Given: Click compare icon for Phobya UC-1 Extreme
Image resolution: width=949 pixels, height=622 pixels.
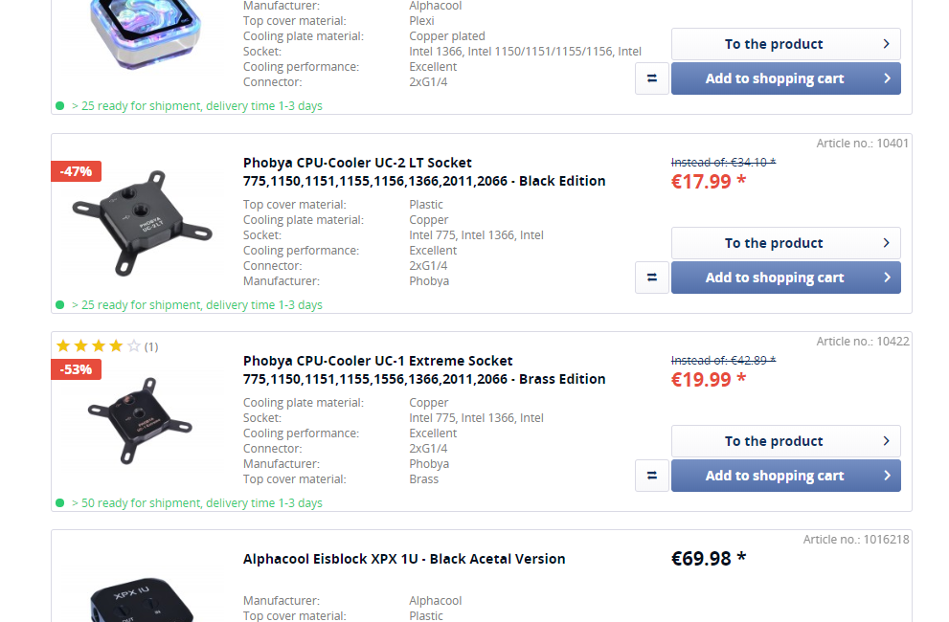Looking at the screenshot, I should pos(651,476).
